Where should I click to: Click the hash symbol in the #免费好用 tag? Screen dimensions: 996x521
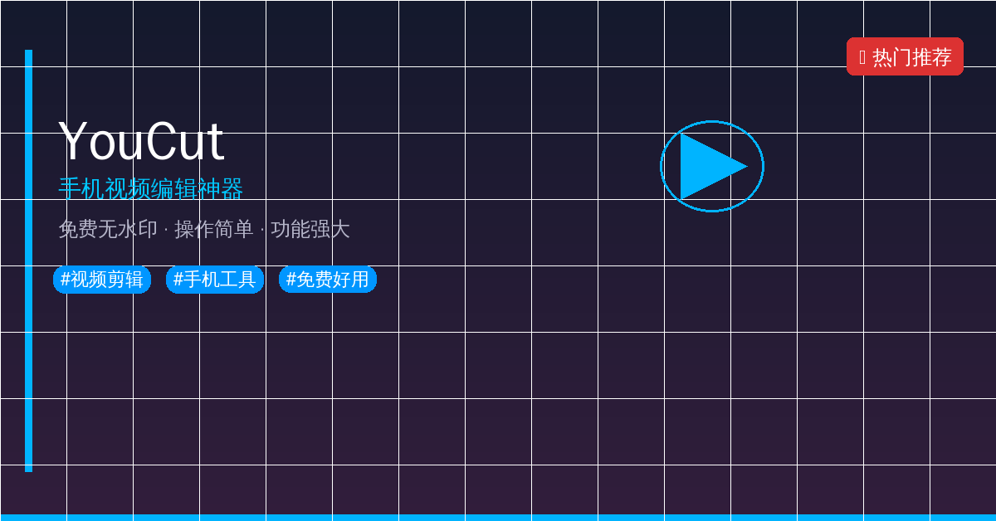(291, 280)
